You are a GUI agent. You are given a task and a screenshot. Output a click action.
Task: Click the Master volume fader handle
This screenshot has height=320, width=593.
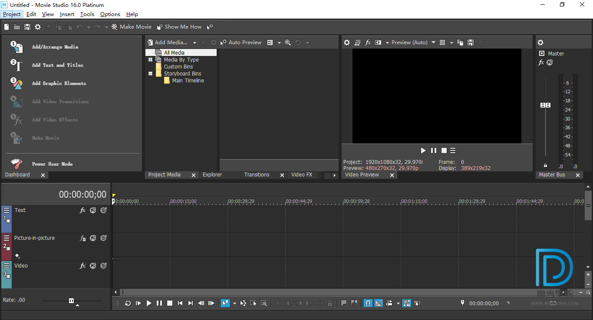pos(545,105)
